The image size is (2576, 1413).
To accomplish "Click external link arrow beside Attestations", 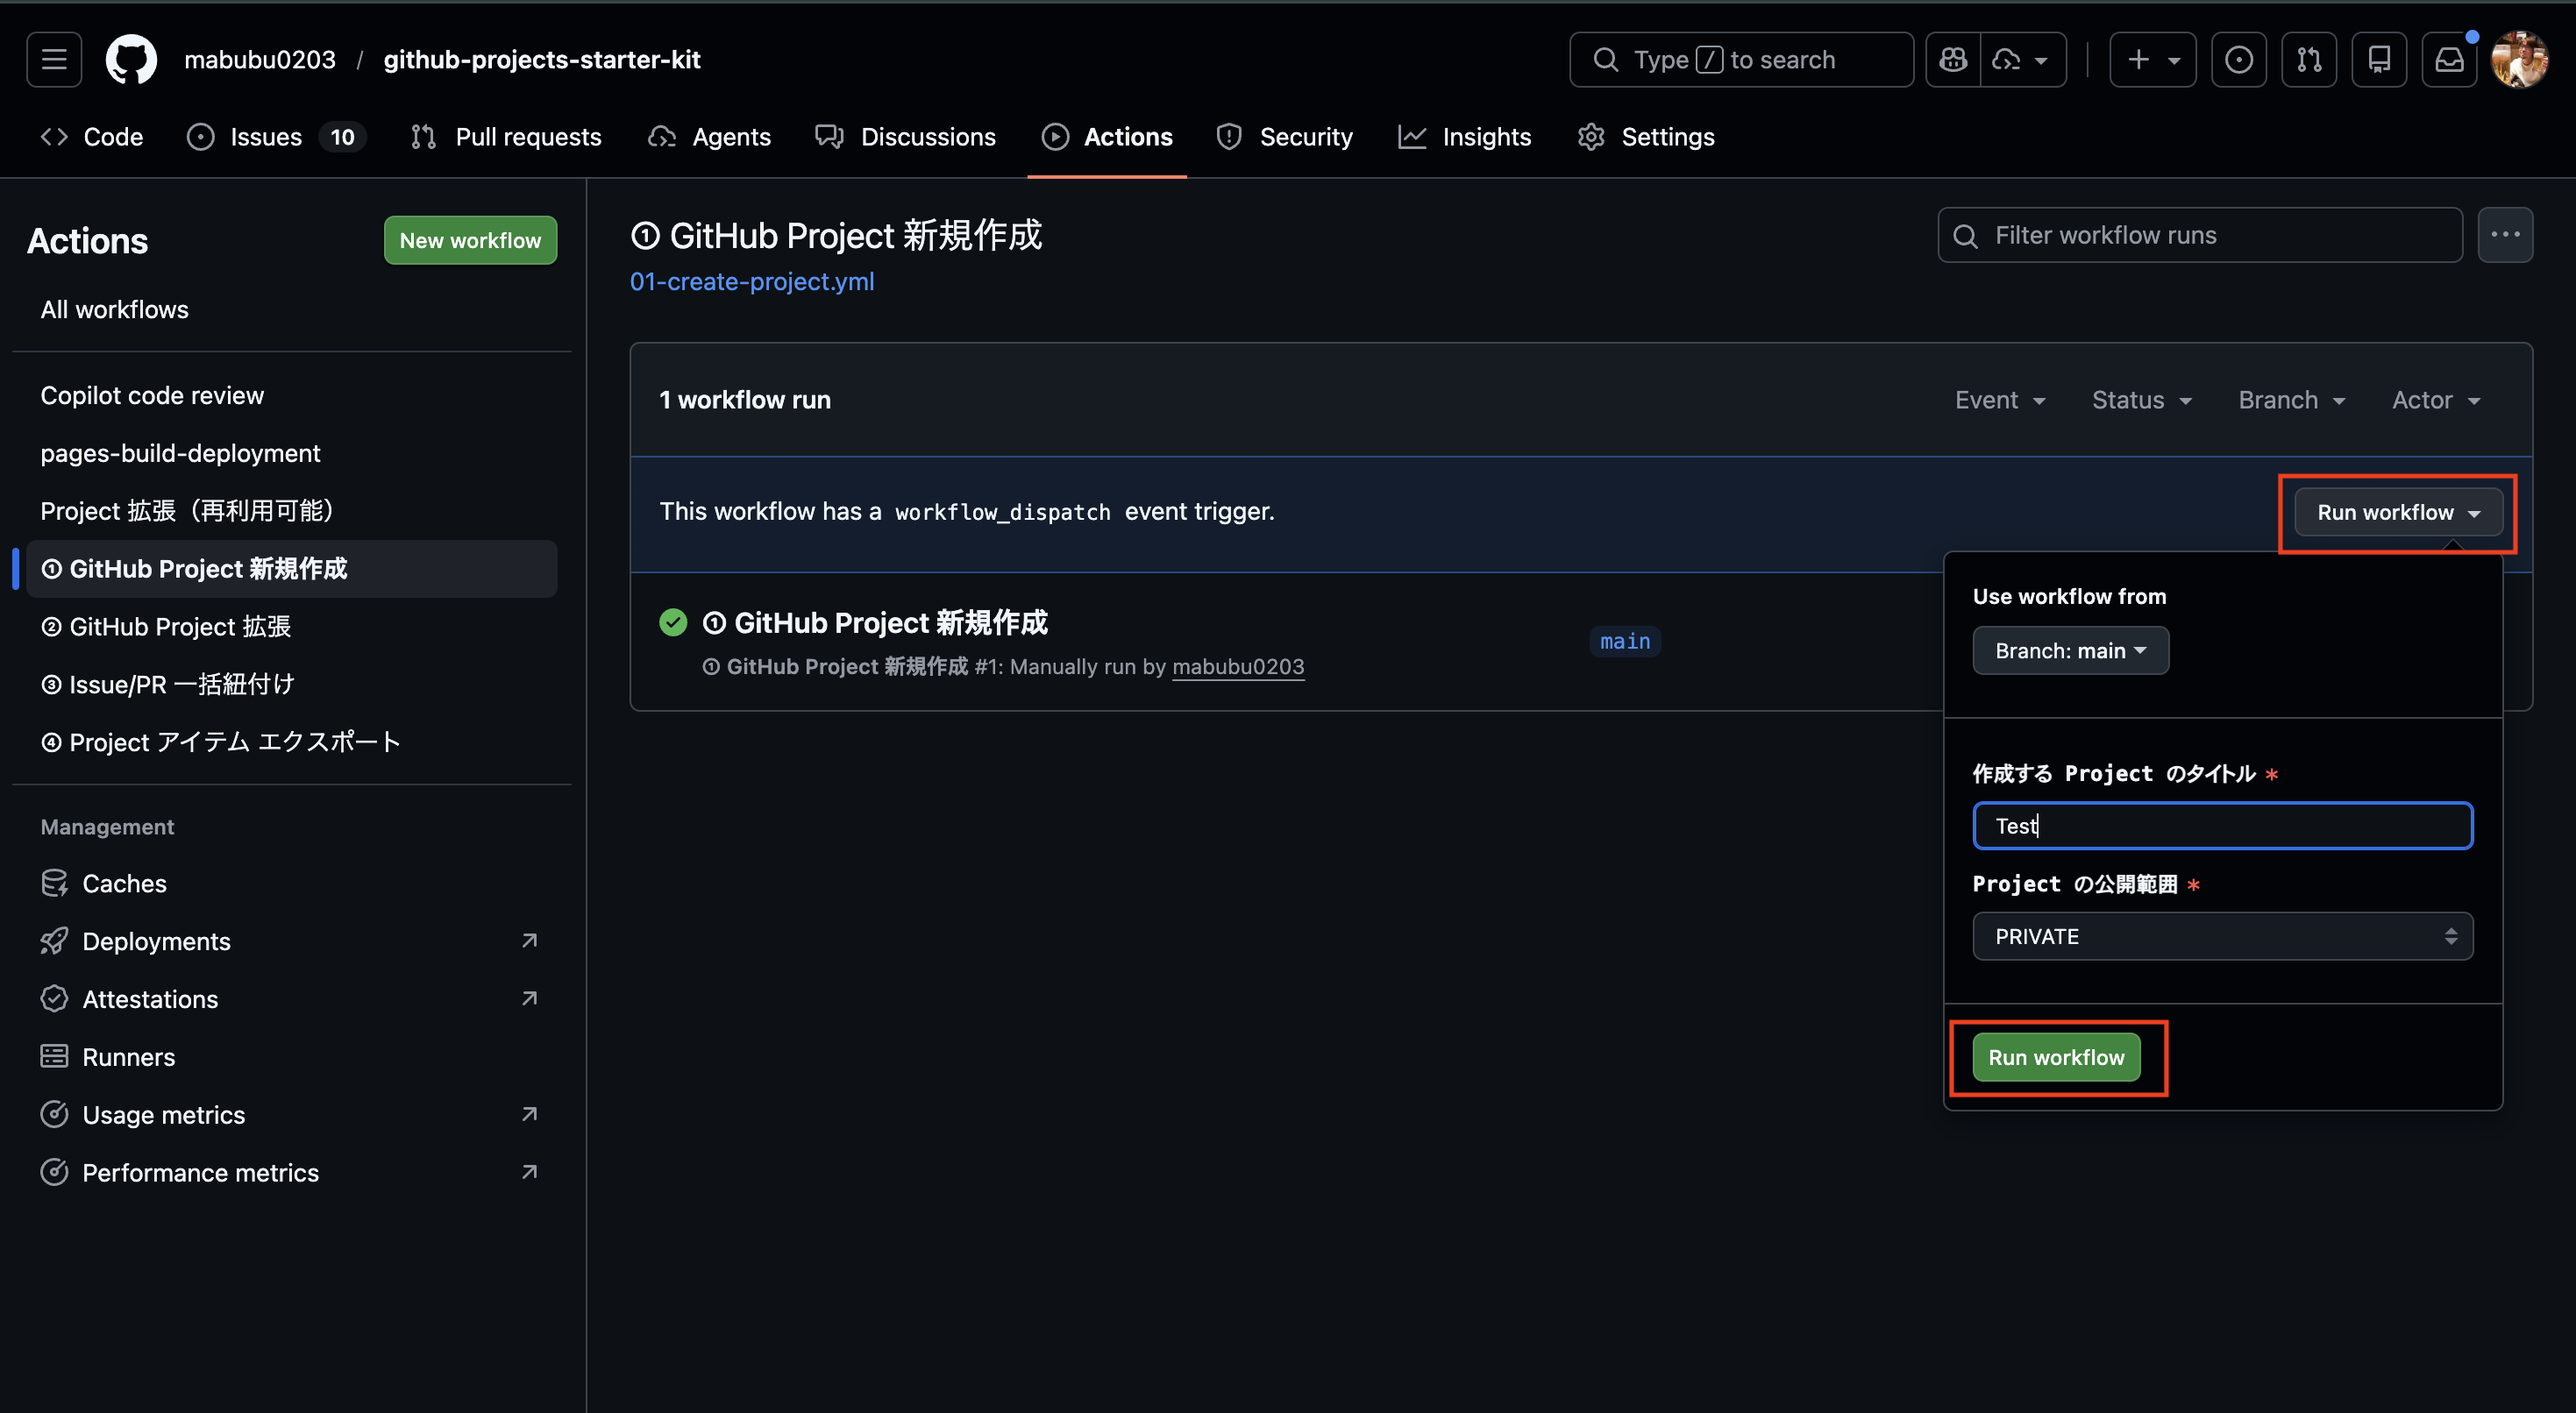I will (530, 999).
